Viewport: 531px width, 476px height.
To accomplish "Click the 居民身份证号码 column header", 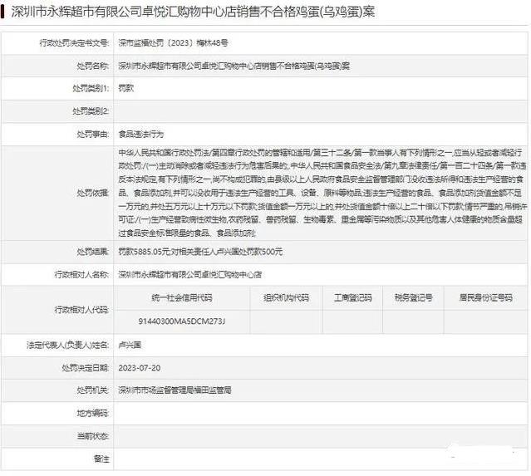I will [485, 298].
